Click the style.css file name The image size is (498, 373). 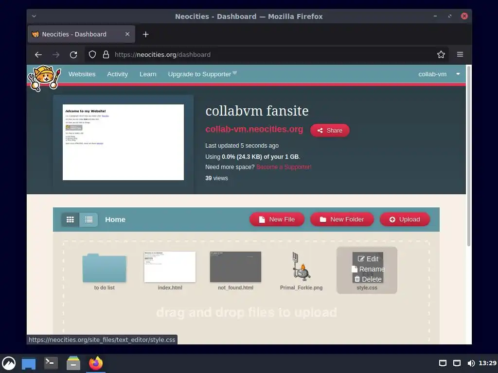[x=367, y=288]
